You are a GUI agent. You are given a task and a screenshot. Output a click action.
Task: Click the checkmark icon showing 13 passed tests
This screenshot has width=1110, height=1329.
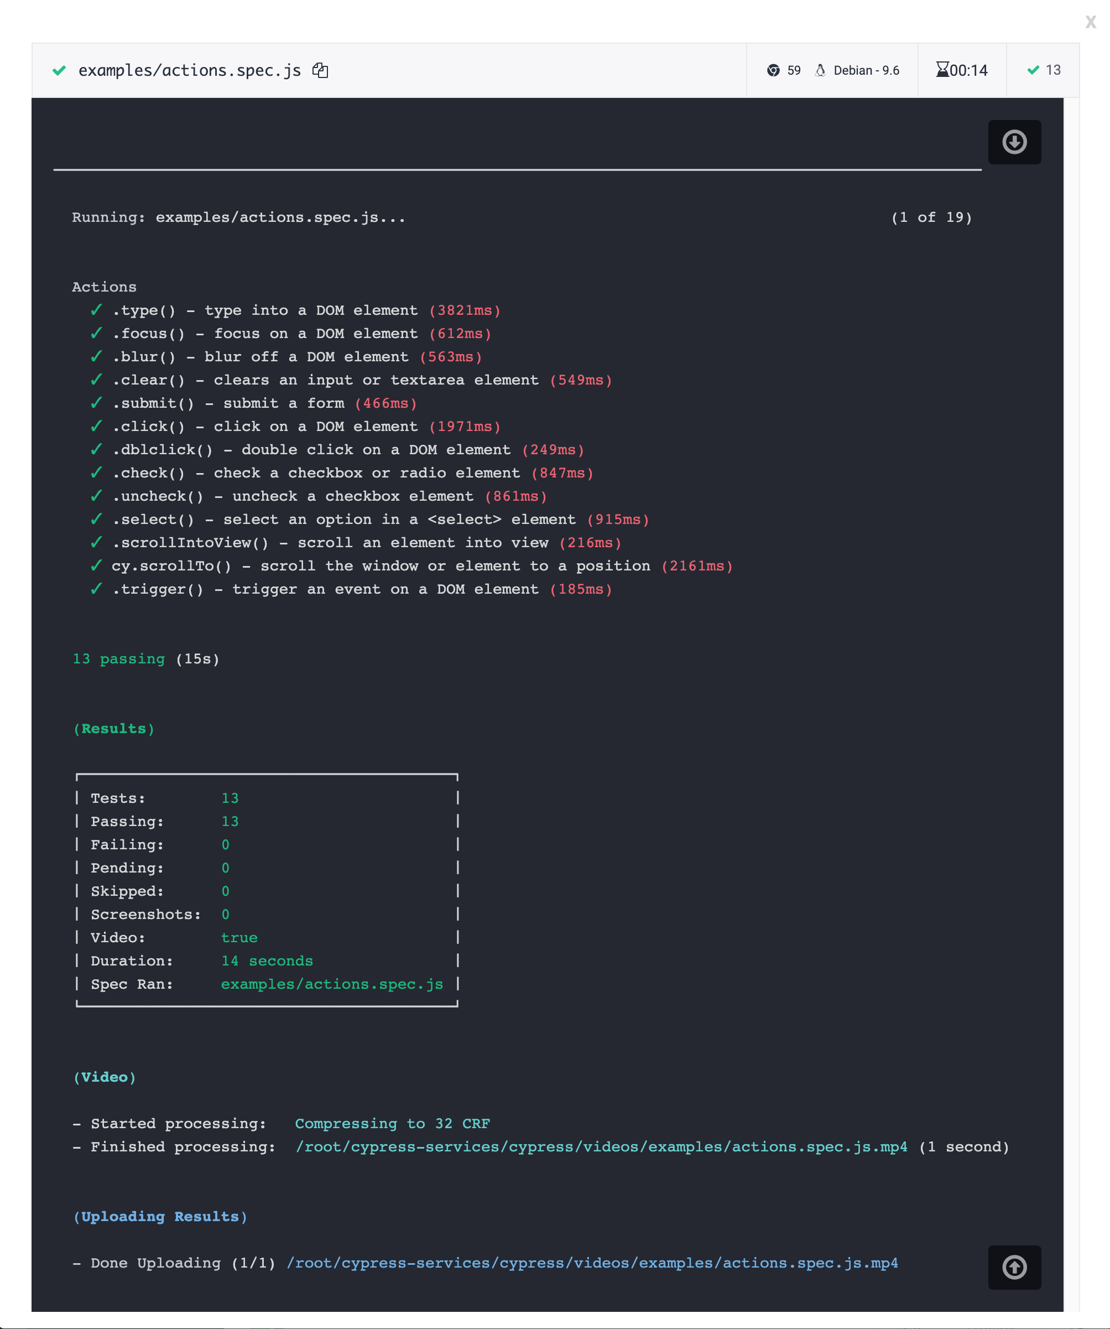[1034, 70]
